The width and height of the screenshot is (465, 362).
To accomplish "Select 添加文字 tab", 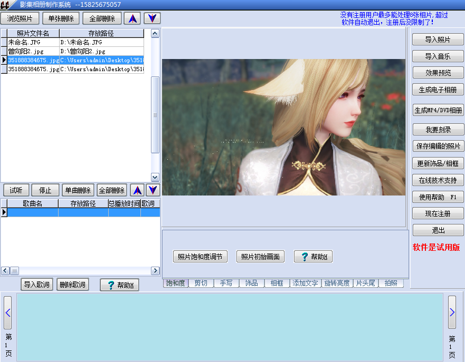I will pos(305,283).
